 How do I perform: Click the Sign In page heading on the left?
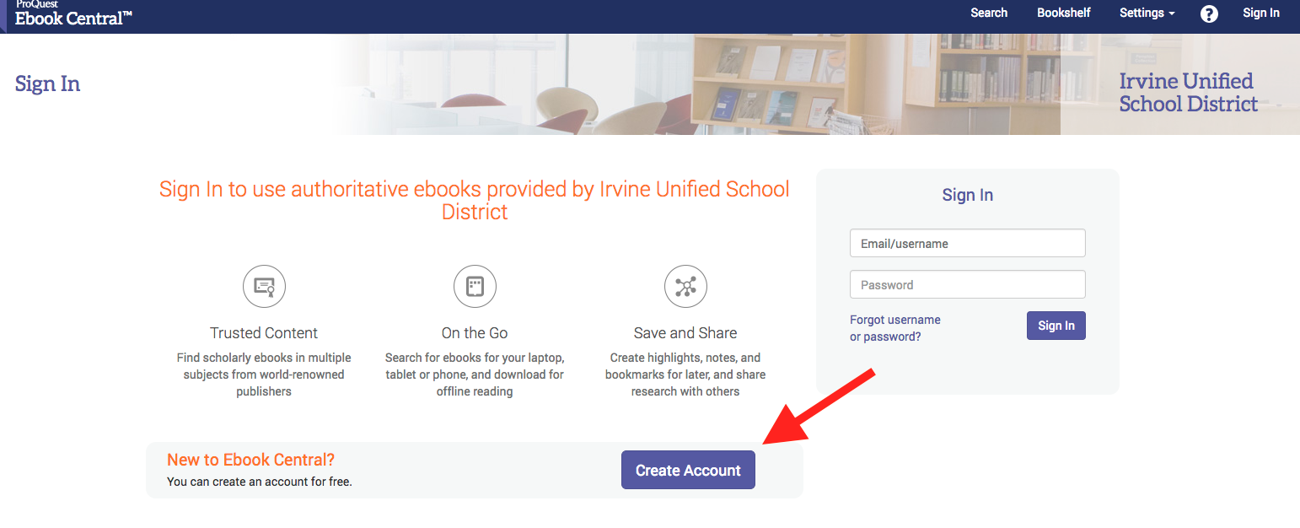tap(46, 84)
